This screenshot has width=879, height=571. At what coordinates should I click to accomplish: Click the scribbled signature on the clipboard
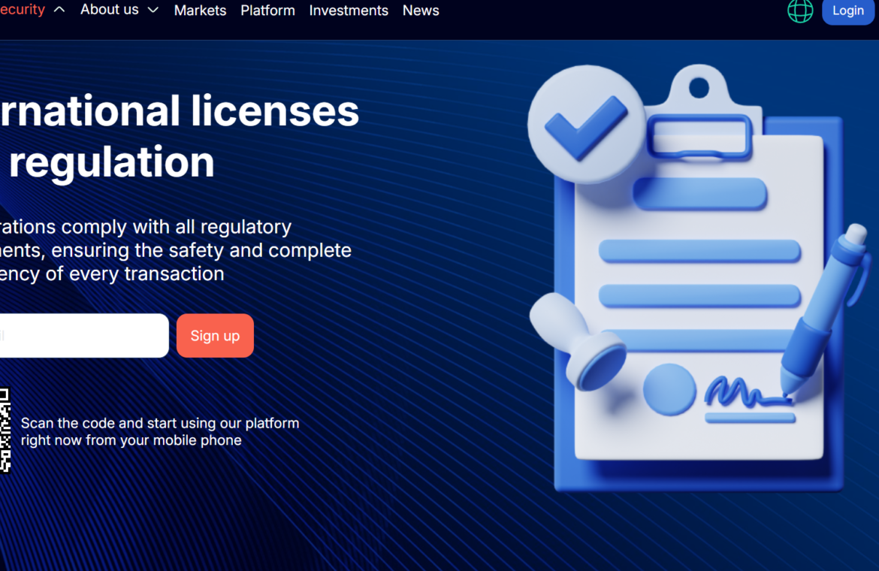tap(744, 392)
